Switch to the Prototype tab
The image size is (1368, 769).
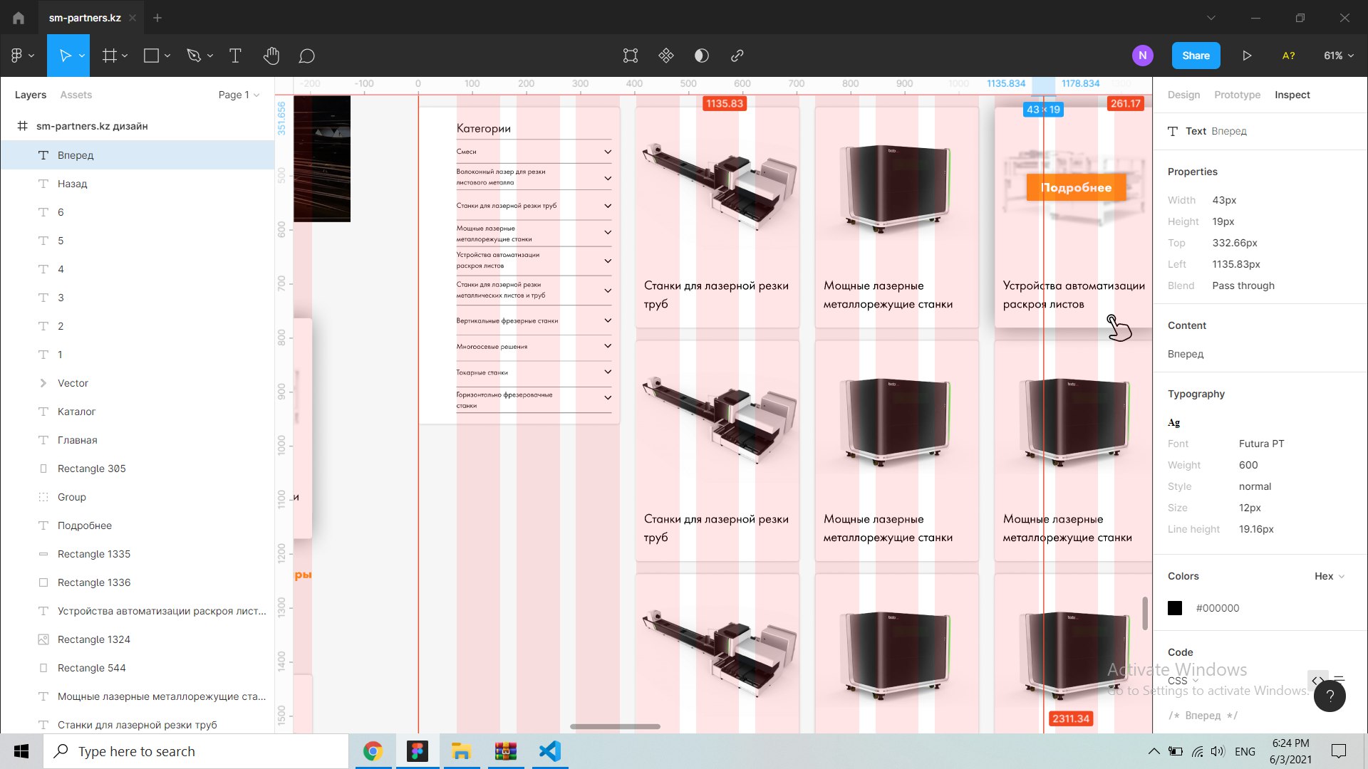(x=1237, y=95)
